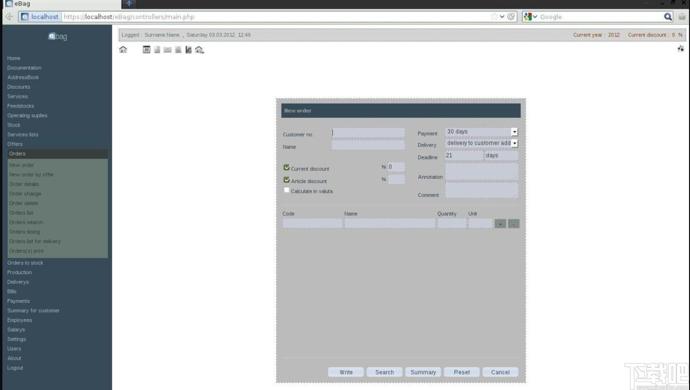Uncheck the Current discount checkbox
This screenshot has height=390, width=690.
pyautogui.click(x=286, y=168)
